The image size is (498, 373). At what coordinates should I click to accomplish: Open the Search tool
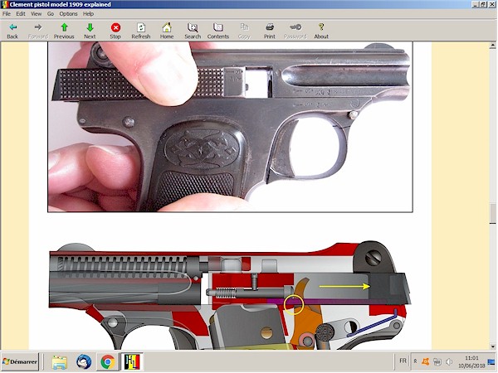(193, 31)
